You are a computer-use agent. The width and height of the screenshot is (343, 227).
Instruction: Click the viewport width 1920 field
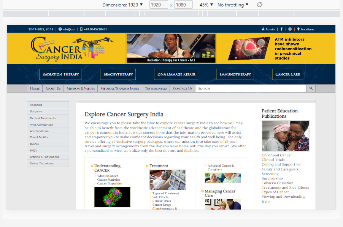(159, 5)
